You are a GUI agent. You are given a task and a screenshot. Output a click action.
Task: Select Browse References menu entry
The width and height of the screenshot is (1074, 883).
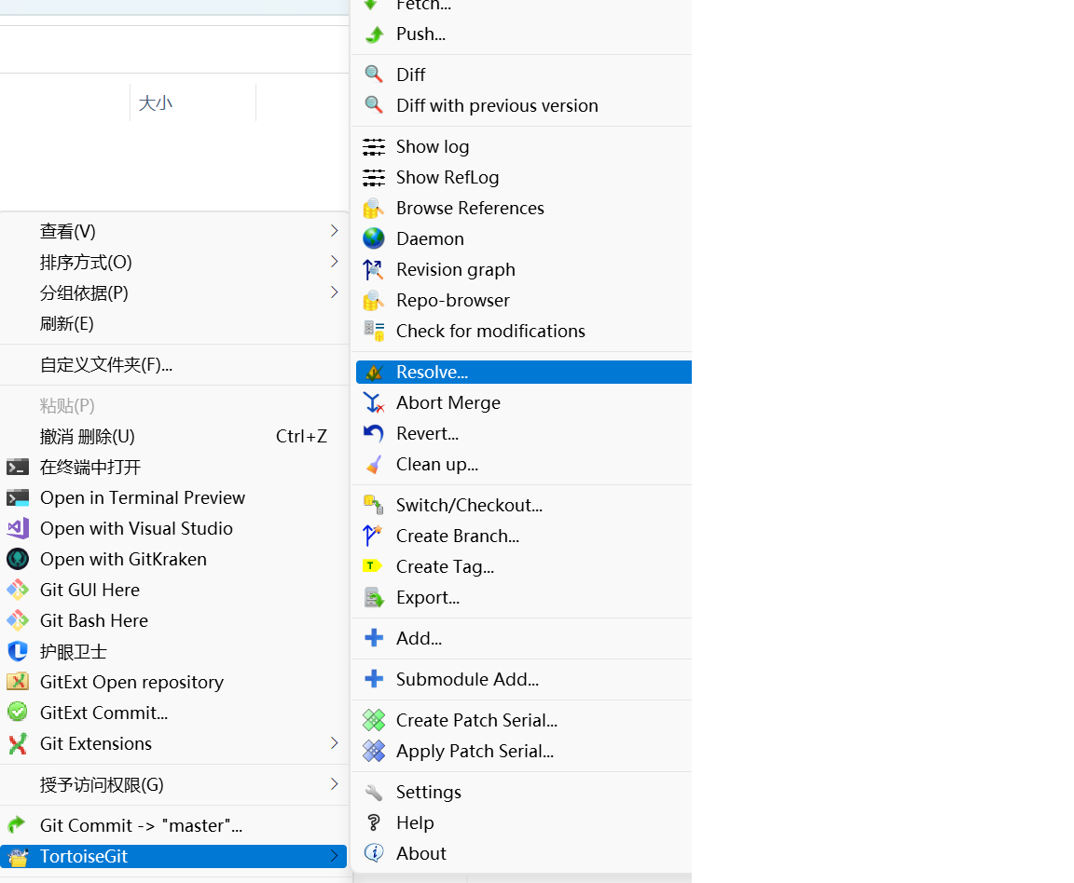click(524, 208)
